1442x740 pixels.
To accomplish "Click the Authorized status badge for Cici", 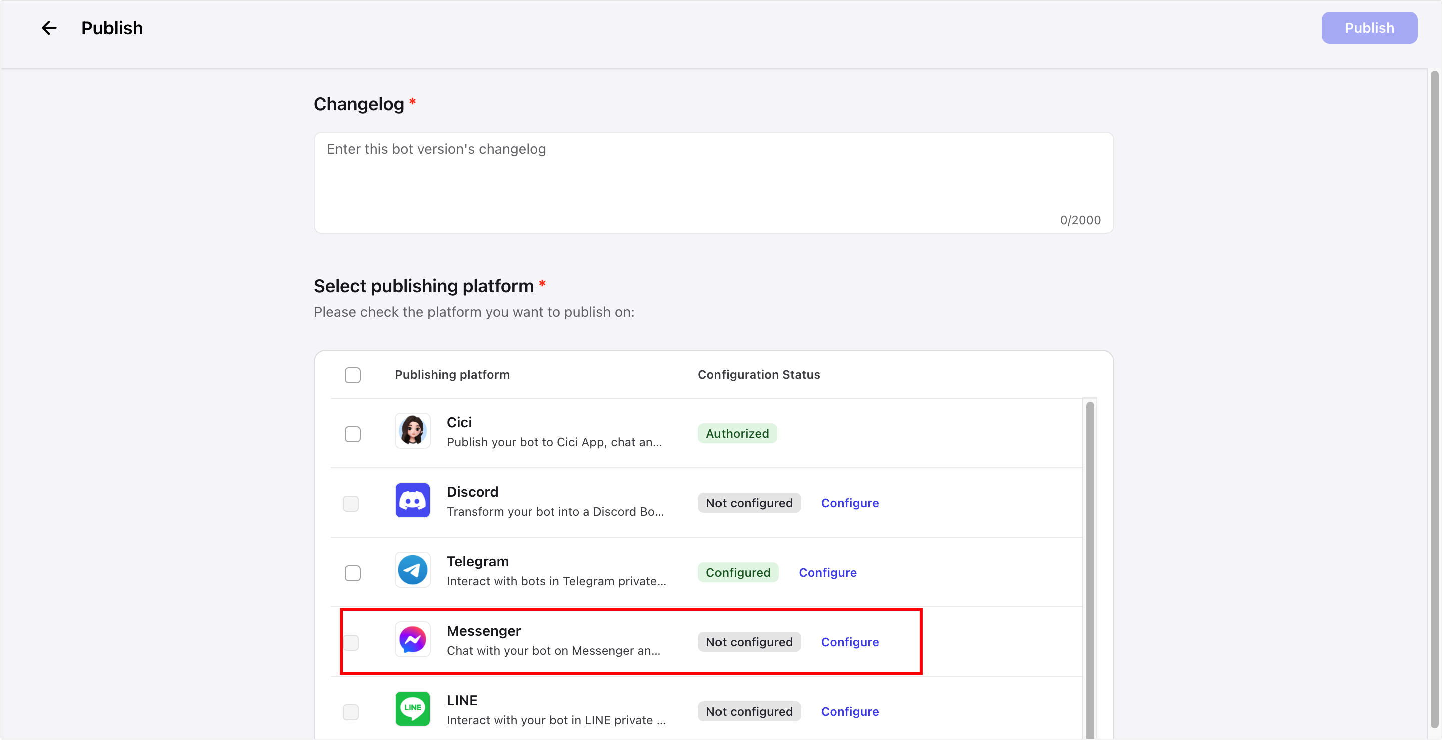I will click(737, 433).
